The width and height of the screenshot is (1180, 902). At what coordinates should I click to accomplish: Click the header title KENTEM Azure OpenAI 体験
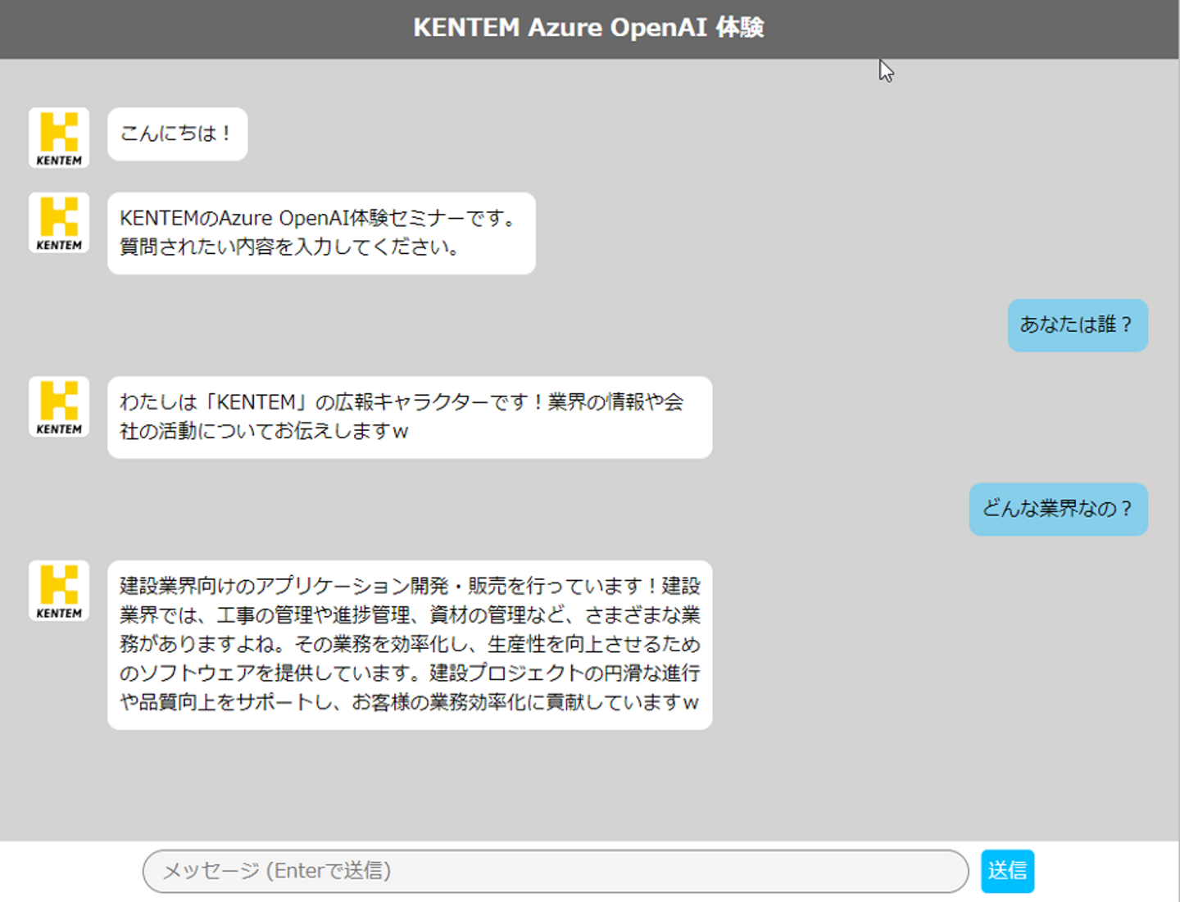589,28
